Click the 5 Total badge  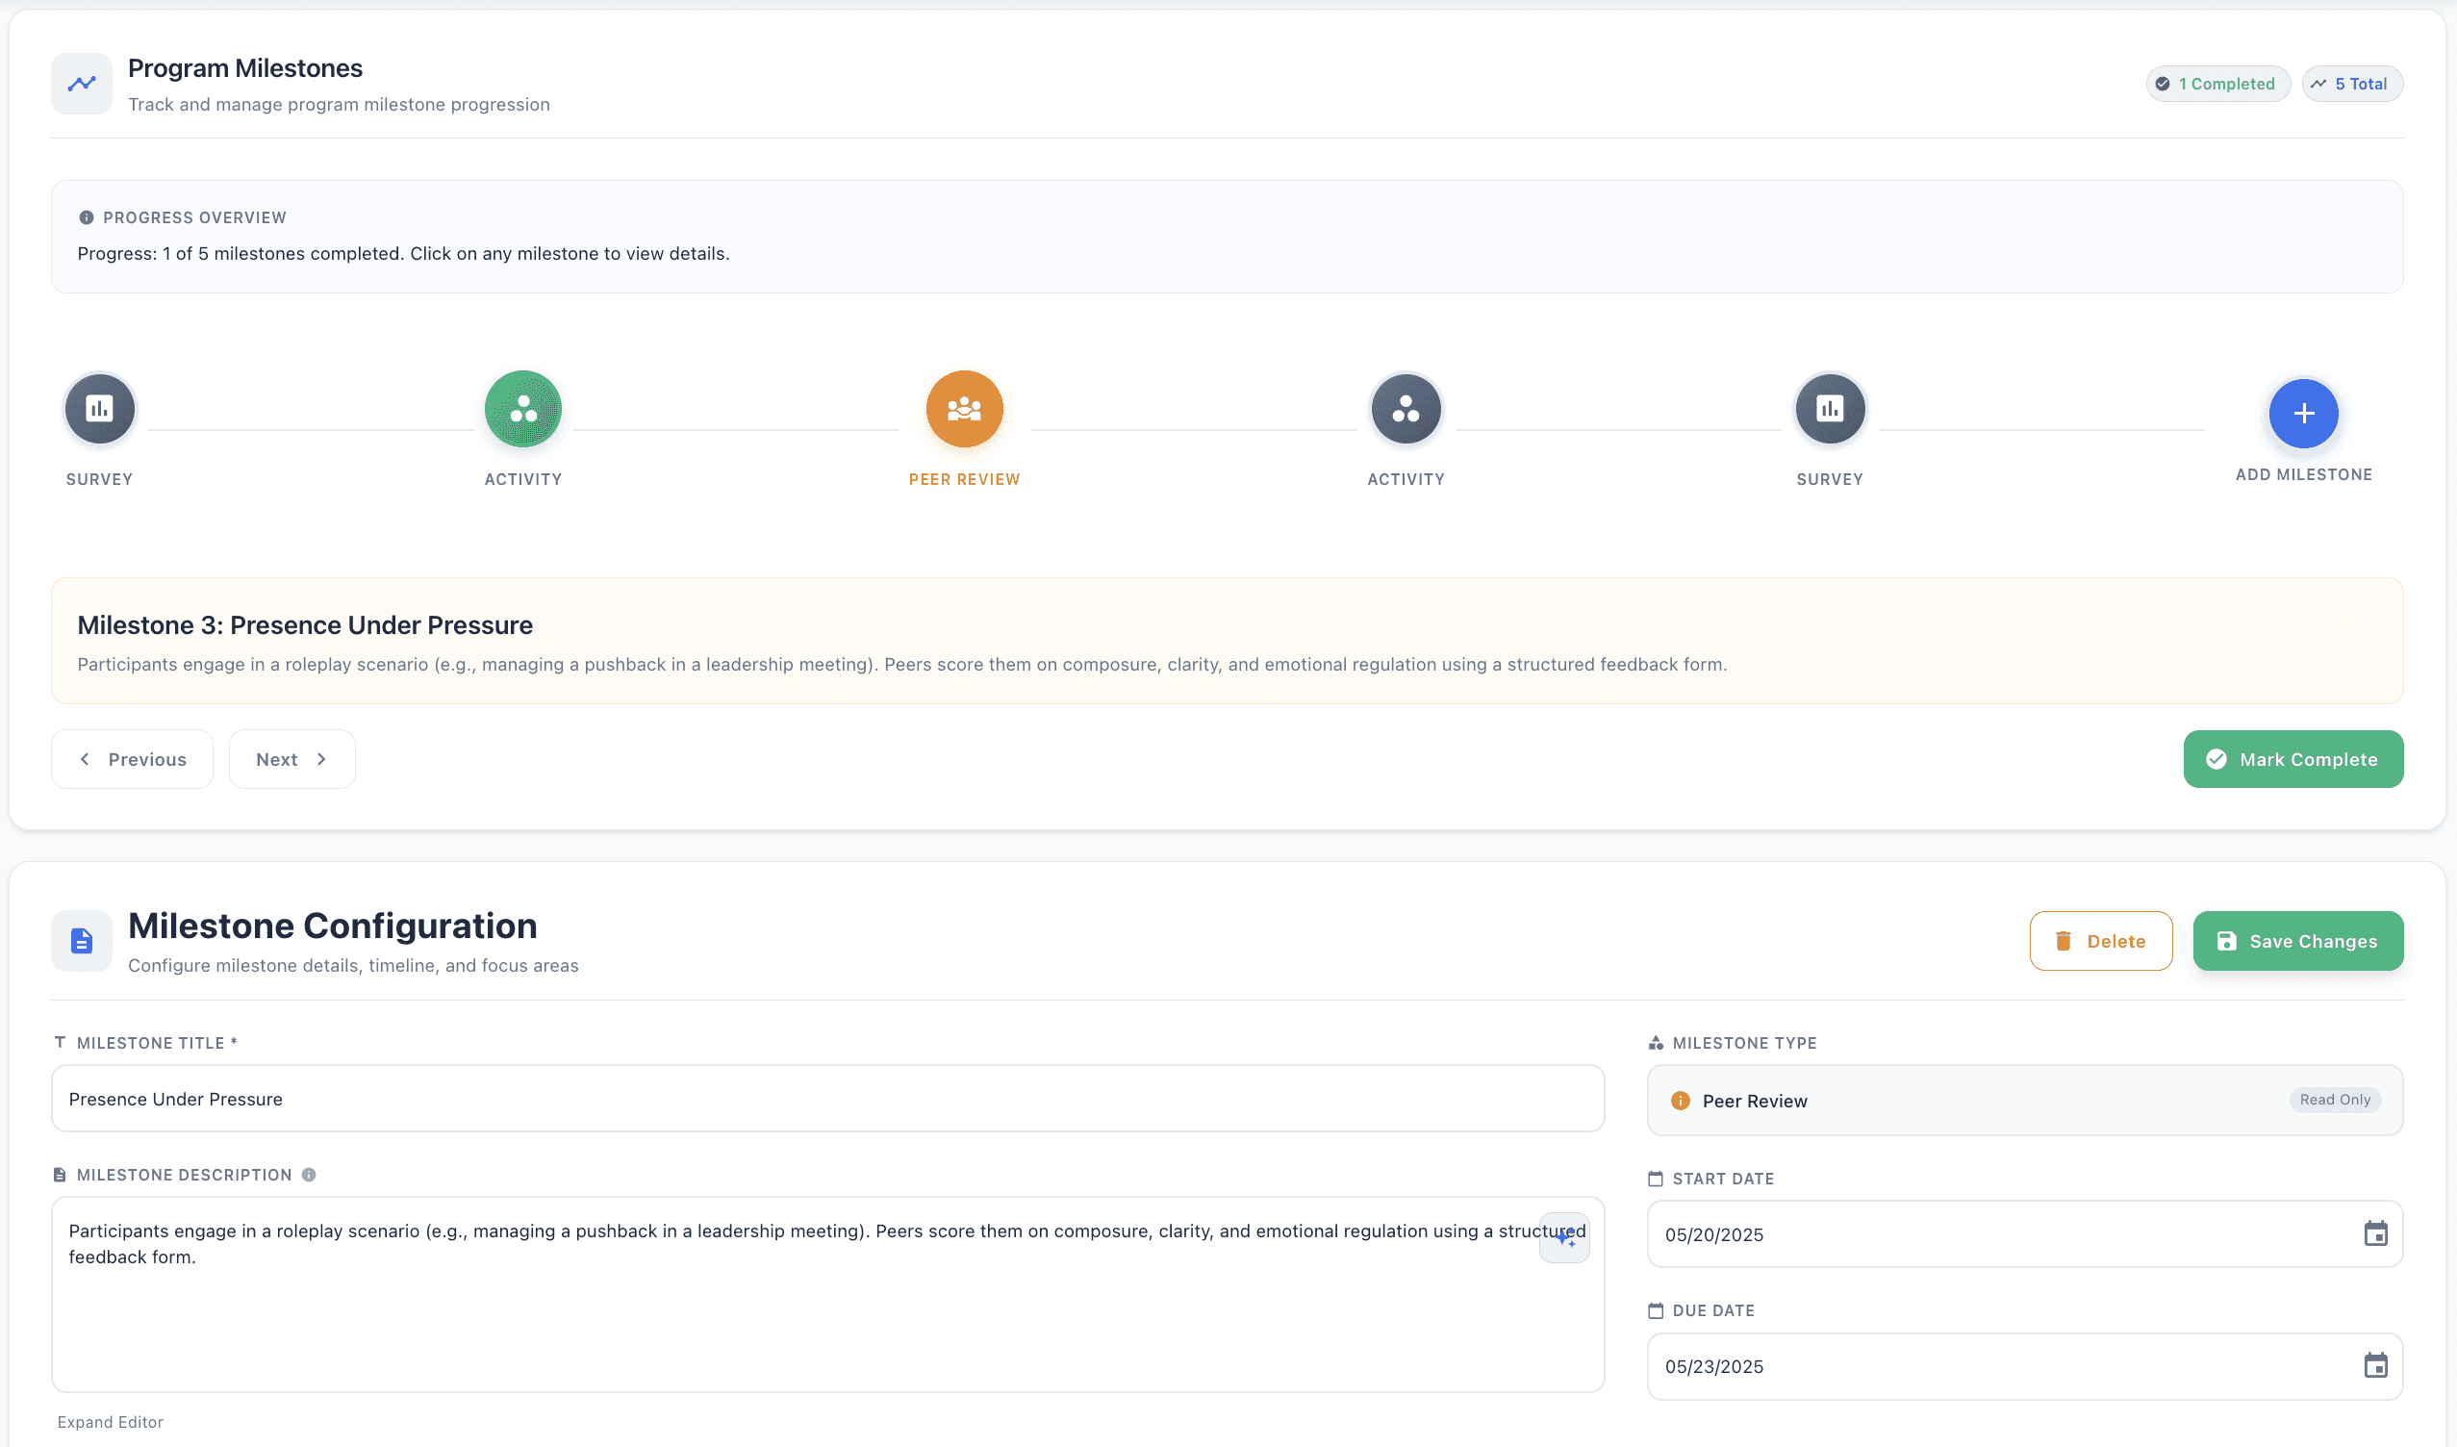[2352, 84]
